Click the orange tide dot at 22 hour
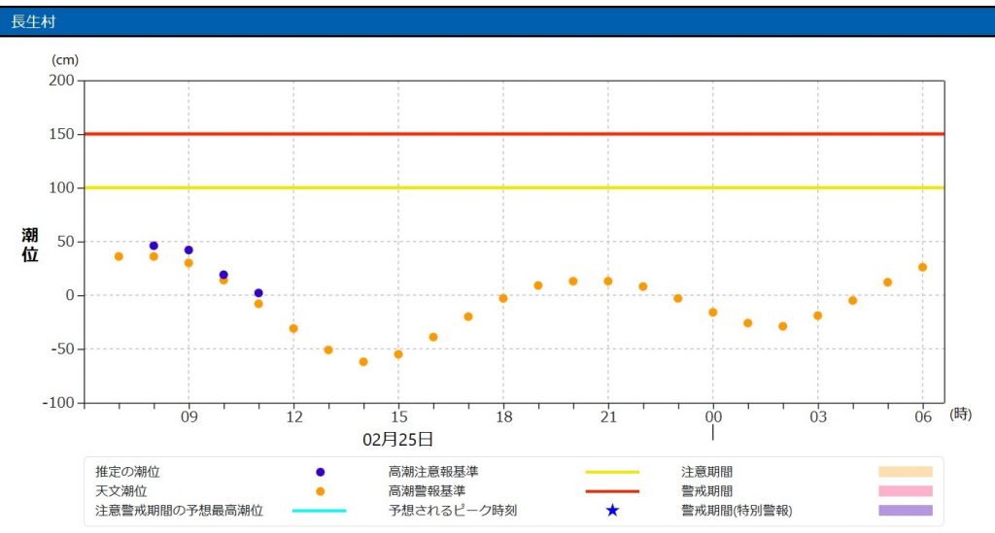995x533 pixels. click(643, 286)
